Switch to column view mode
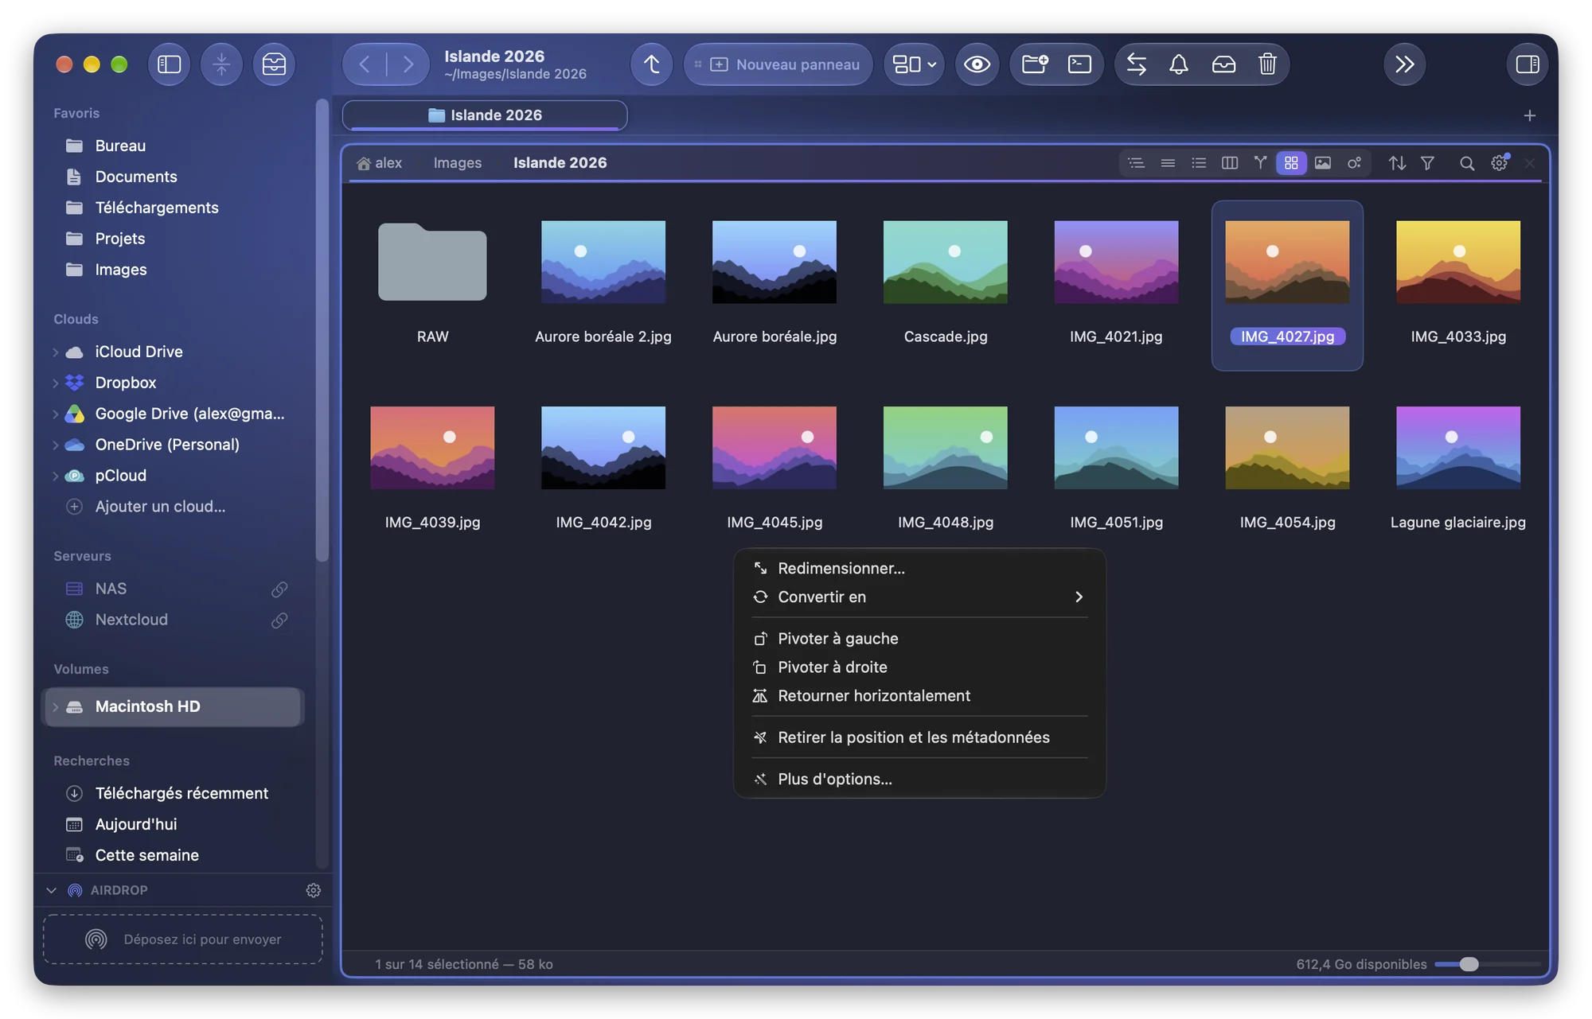Image resolution: width=1592 pixels, height=1019 pixels. pyautogui.click(x=1229, y=163)
